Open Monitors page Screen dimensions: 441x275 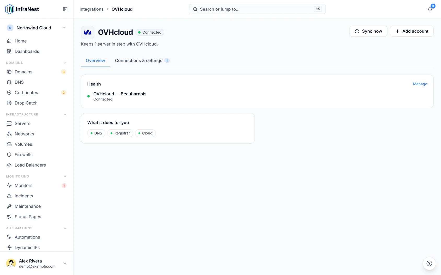(x=37, y=185)
